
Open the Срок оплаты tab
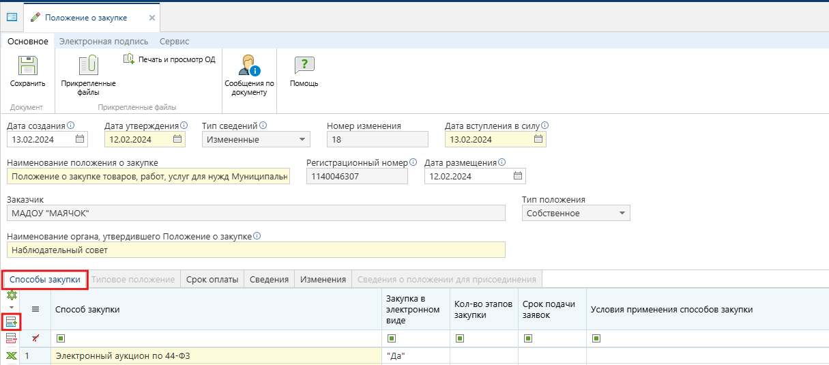[212, 279]
